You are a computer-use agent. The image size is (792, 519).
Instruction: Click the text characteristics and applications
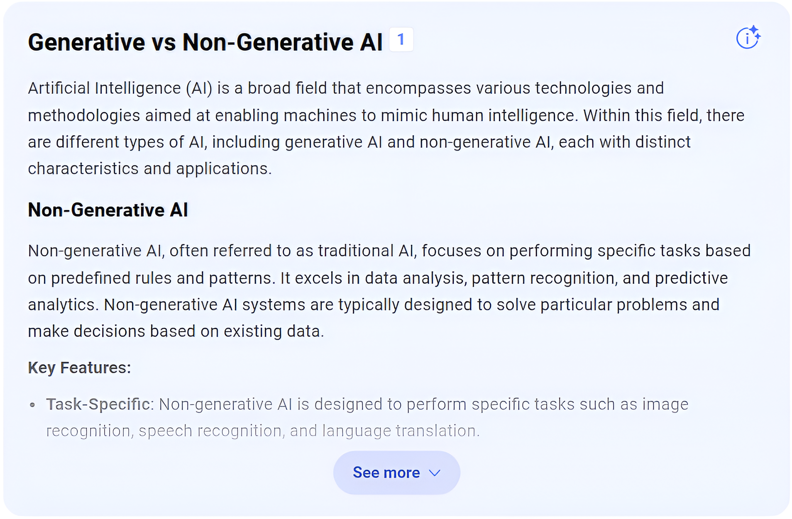[149, 169]
